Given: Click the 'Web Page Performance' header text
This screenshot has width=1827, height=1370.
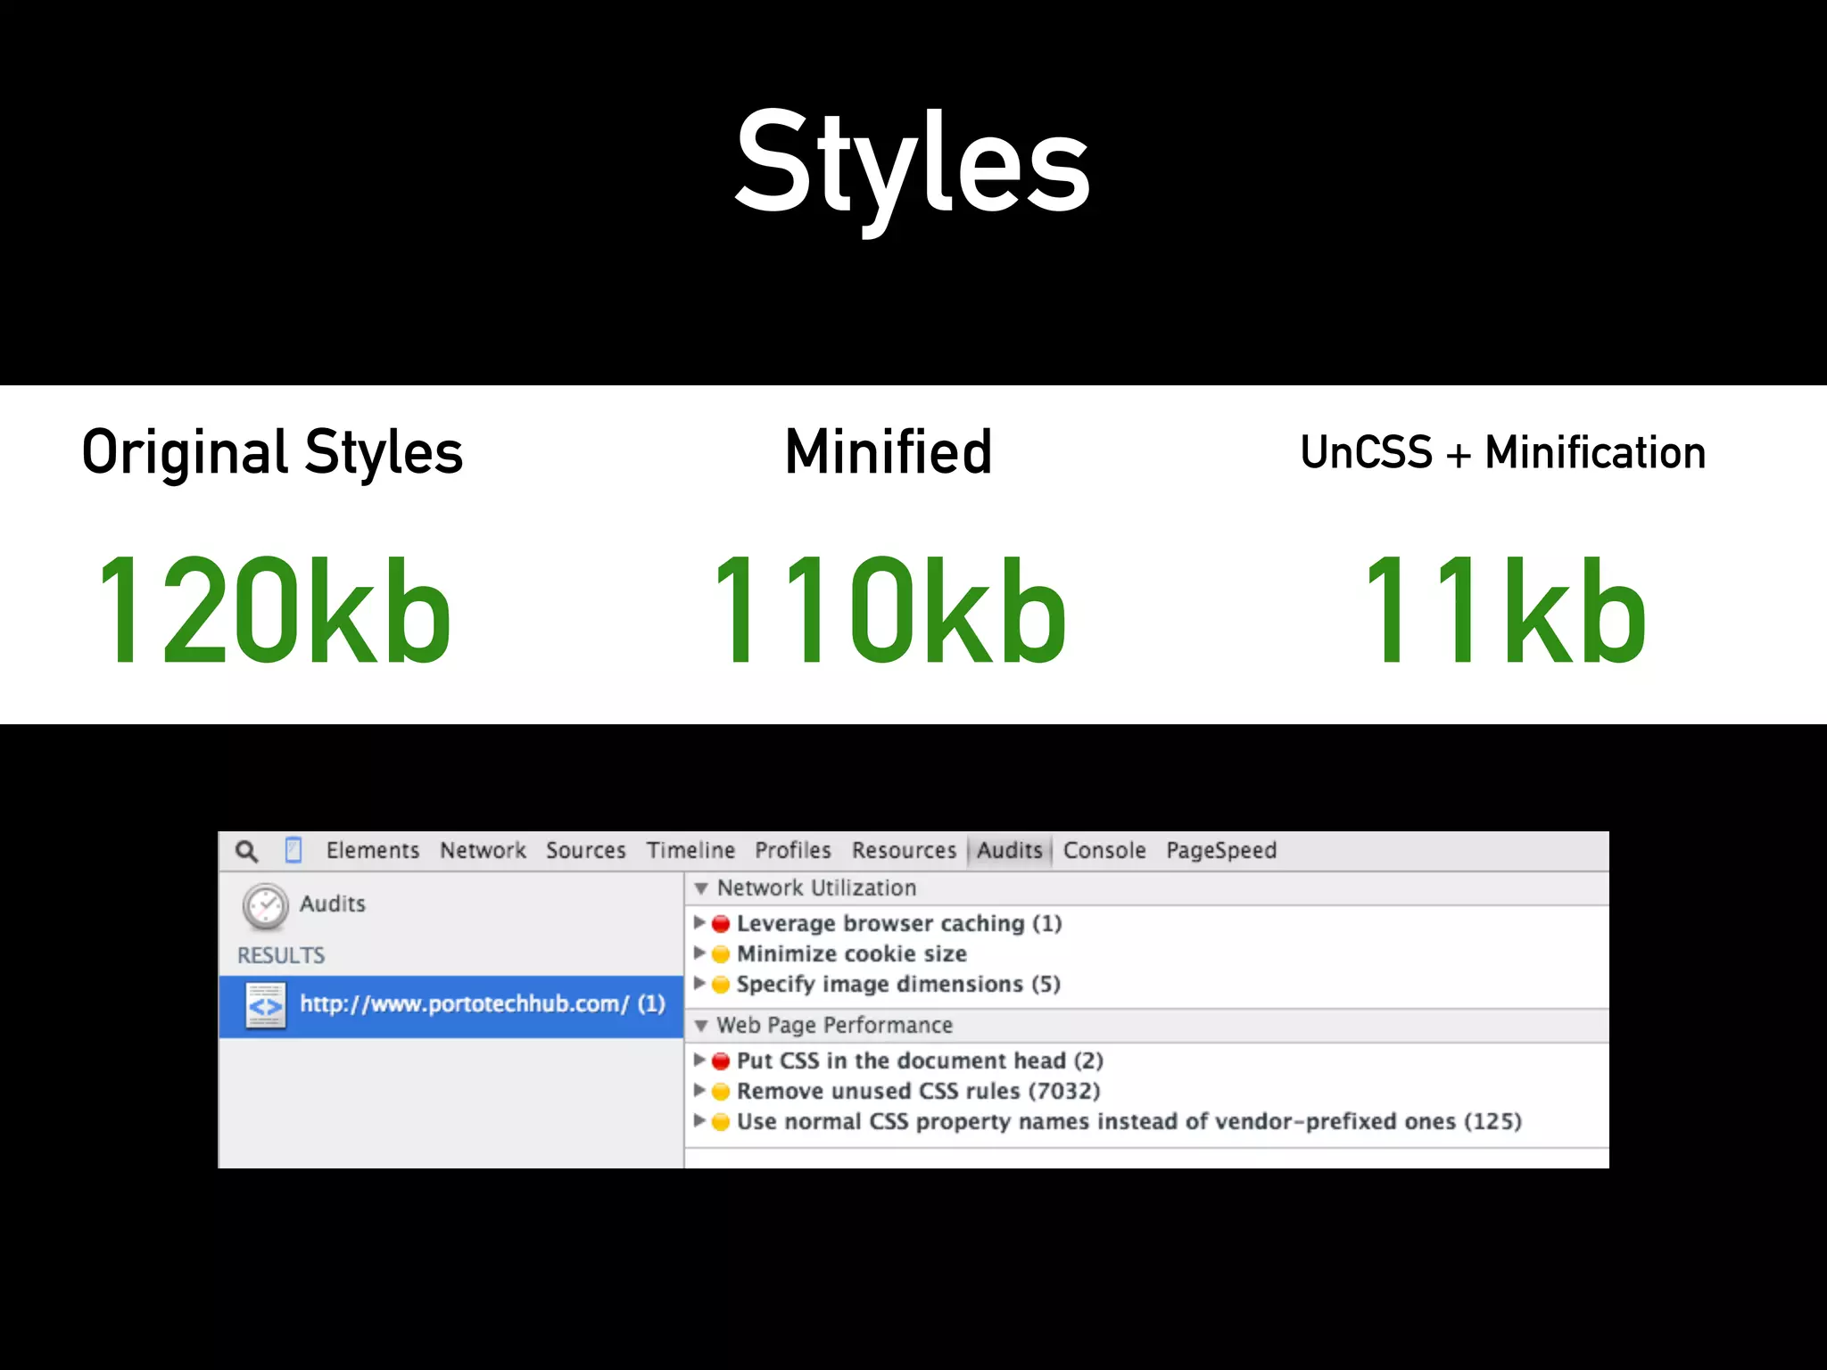Looking at the screenshot, I should pos(835,1026).
